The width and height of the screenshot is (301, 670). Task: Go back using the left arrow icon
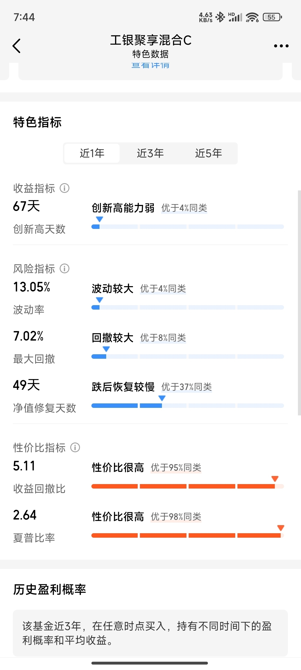coord(17,46)
